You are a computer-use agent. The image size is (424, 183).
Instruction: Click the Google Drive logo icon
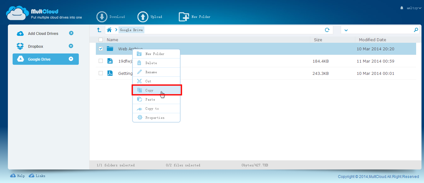[x=20, y=59]
